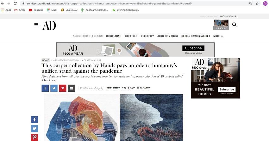
Task: Share article via Facebook icon under headline
Action: (45, 88)
